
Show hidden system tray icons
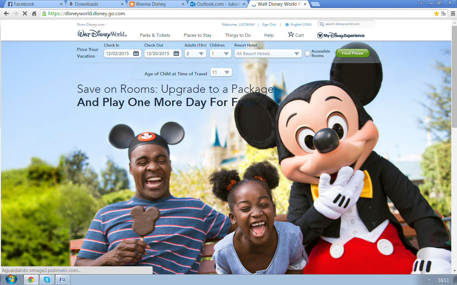(x=429, y=280)
